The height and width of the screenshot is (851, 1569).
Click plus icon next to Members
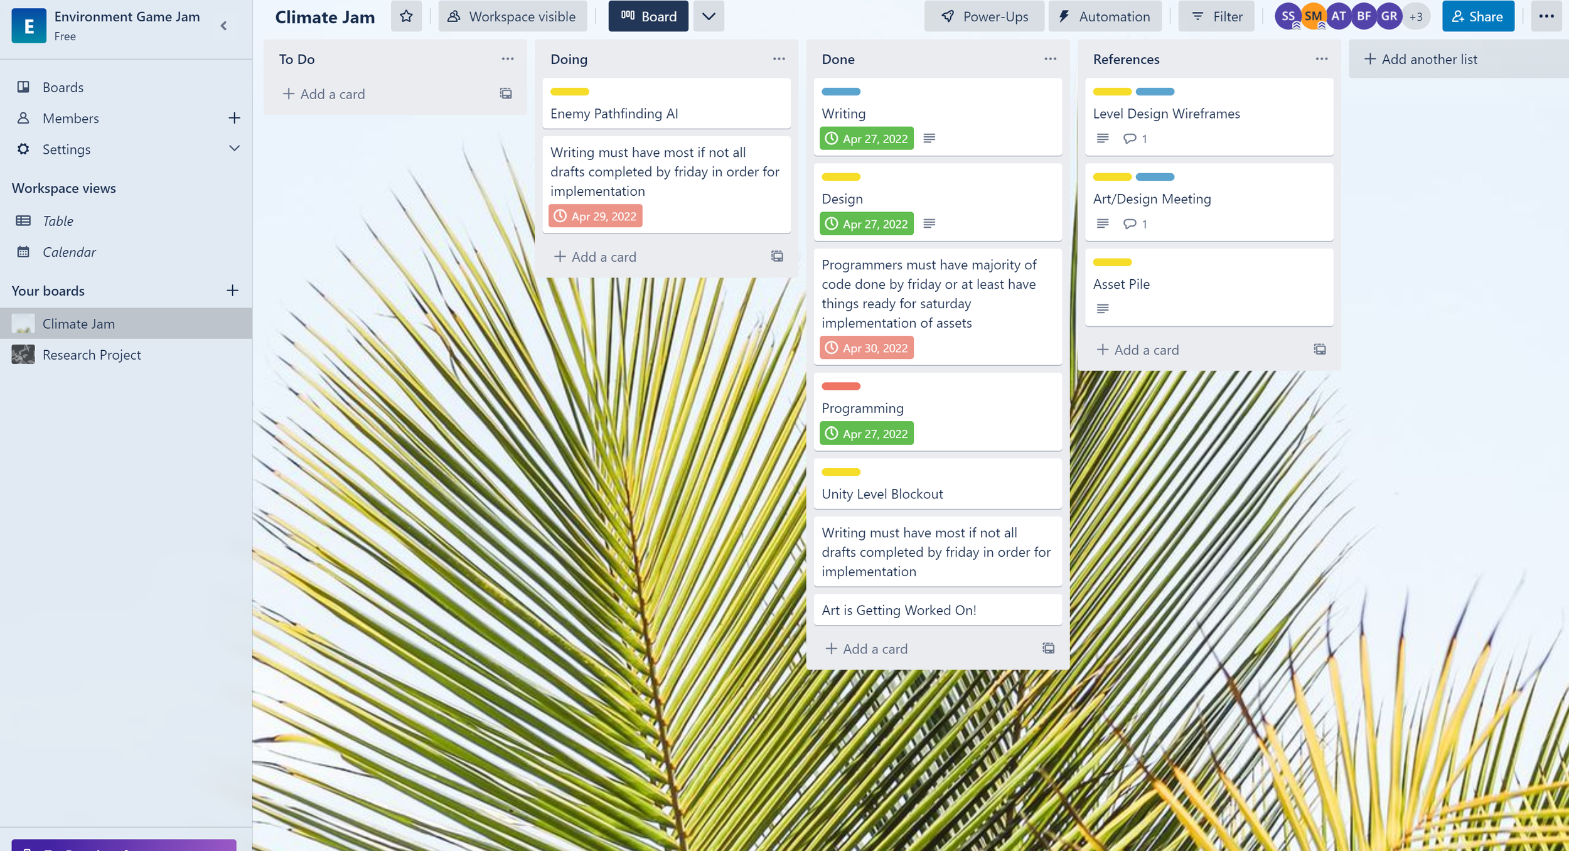[234, 118]
